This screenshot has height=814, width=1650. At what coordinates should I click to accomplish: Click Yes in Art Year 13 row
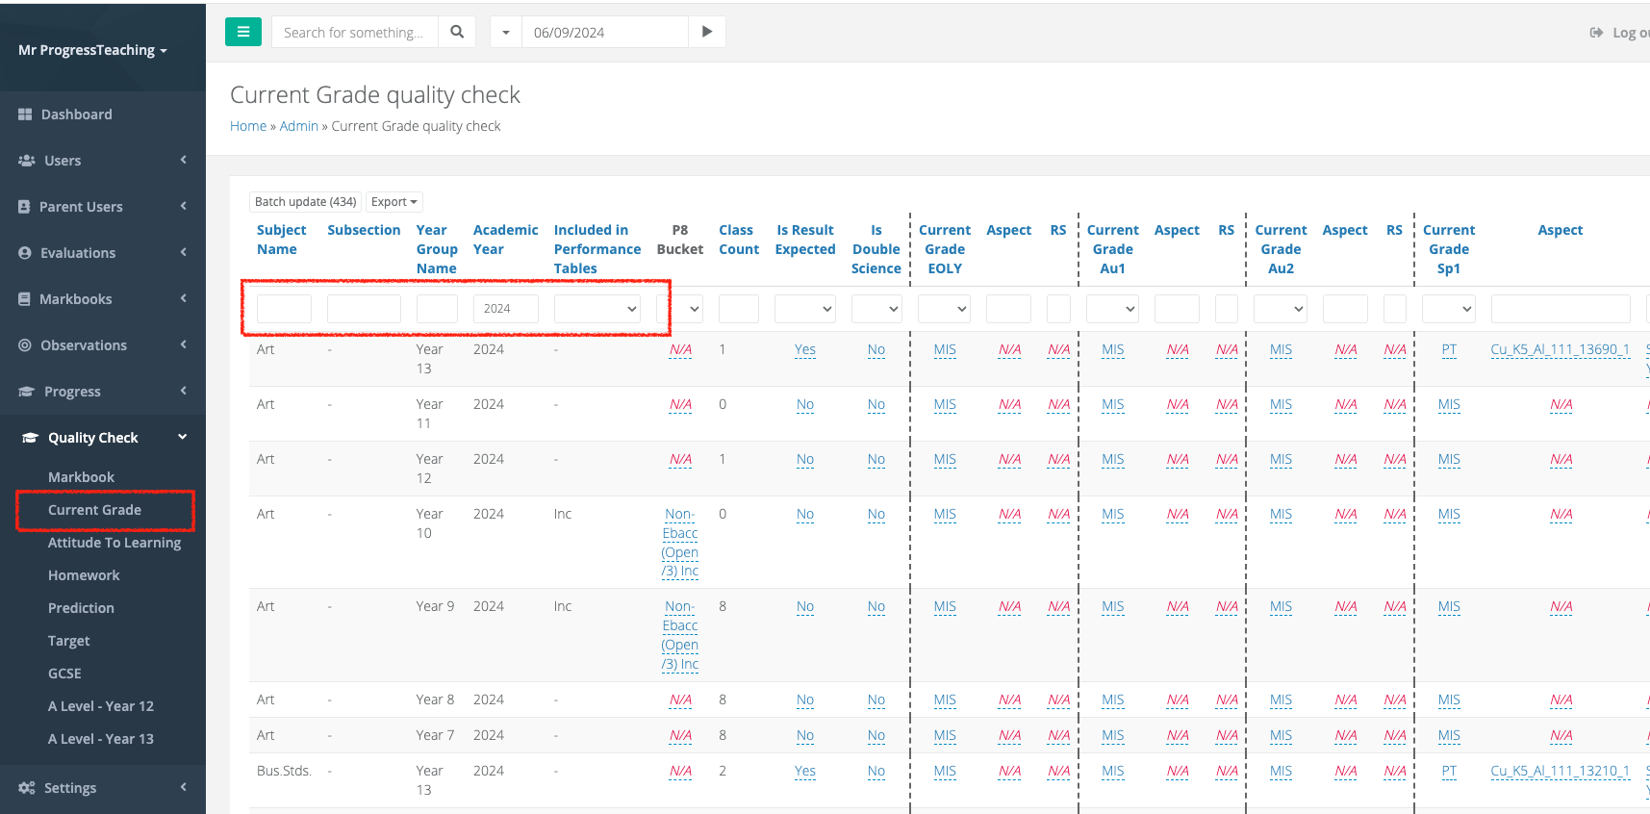805,350
